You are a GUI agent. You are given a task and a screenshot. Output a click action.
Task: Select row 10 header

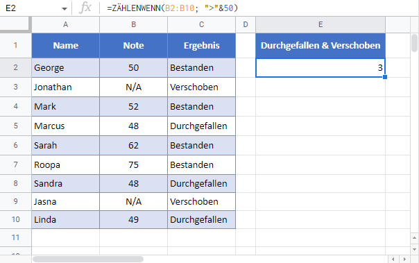15,219
